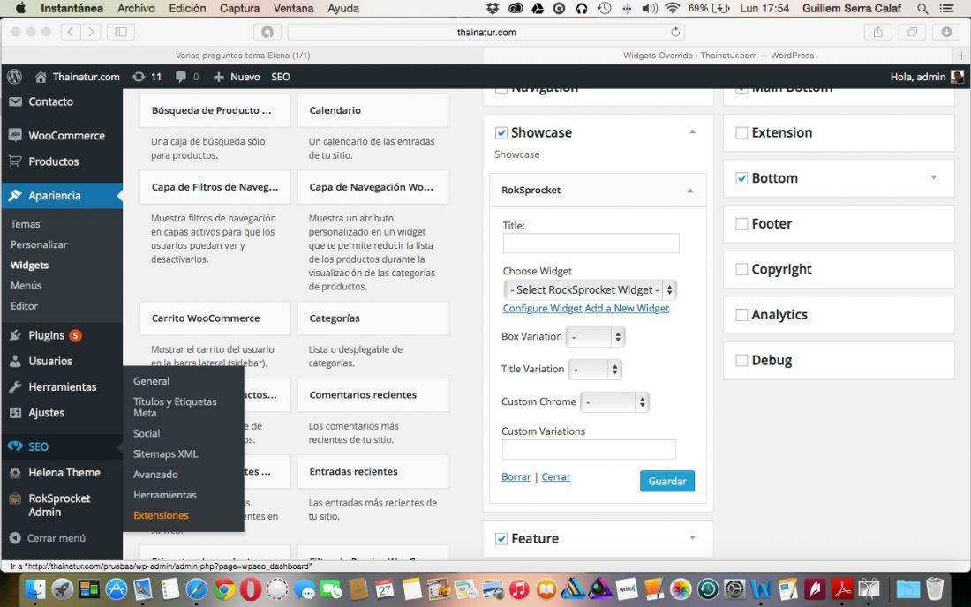The height and width of the screenshot is (607, 971).
Task: Select Extensiones in SEO submenu
Action: pyautogui.click(x=161, y=515)
